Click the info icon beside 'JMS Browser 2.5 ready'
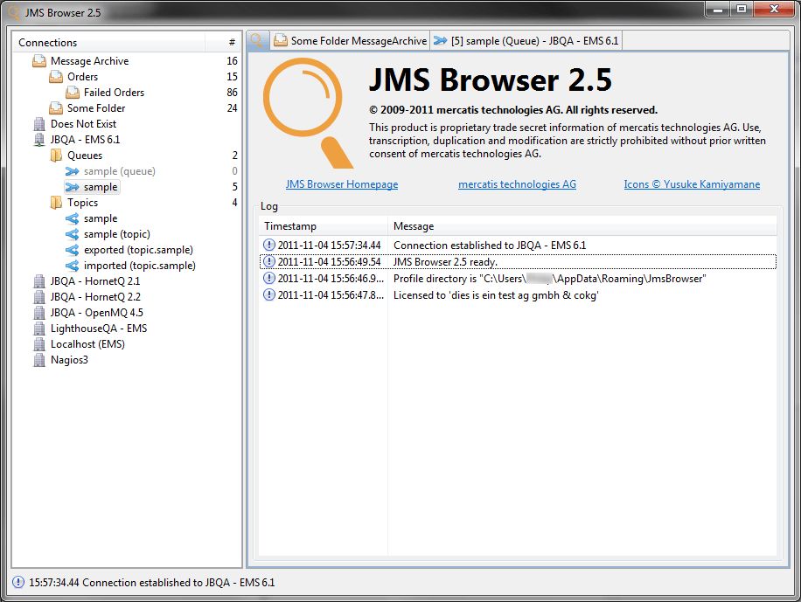This screenshot has height=602, width=801. click(268, 260)
